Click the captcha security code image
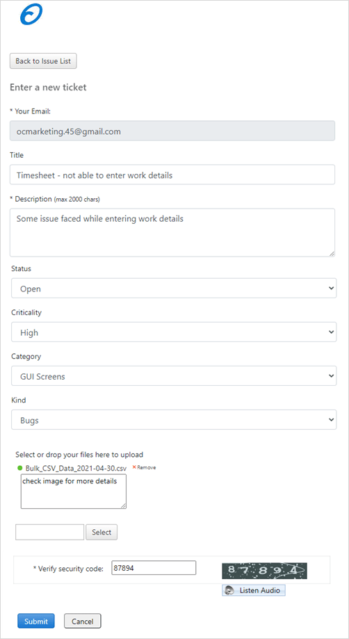 264,571
